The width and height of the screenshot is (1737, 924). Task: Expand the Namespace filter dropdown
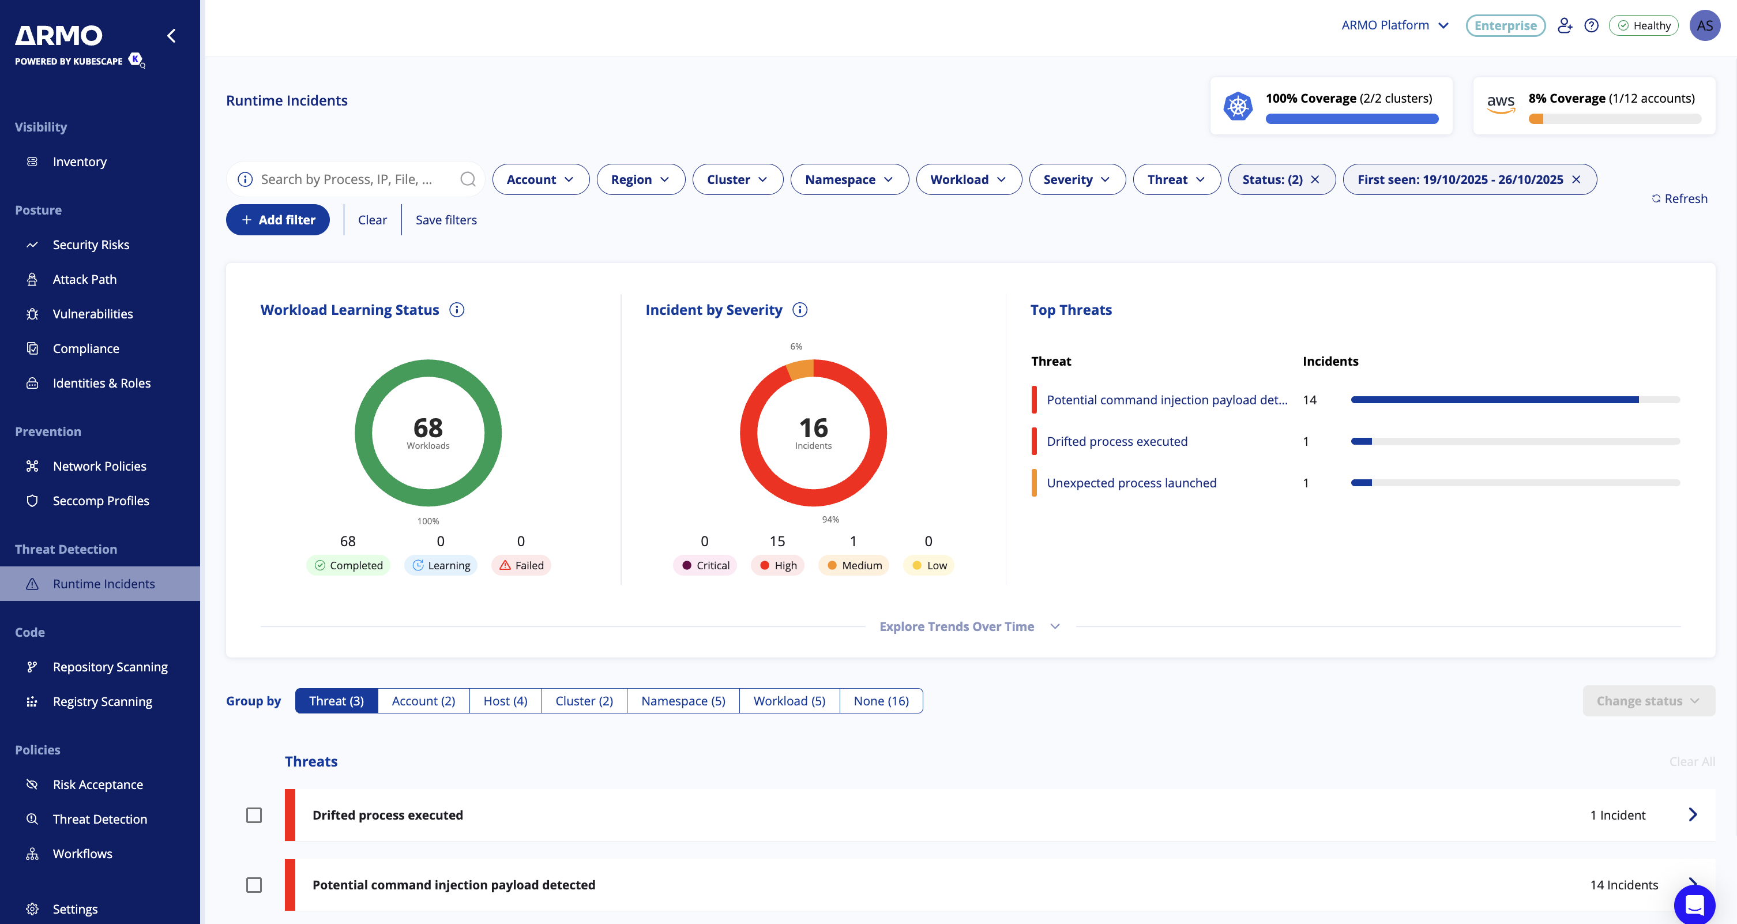pos(848,179)
